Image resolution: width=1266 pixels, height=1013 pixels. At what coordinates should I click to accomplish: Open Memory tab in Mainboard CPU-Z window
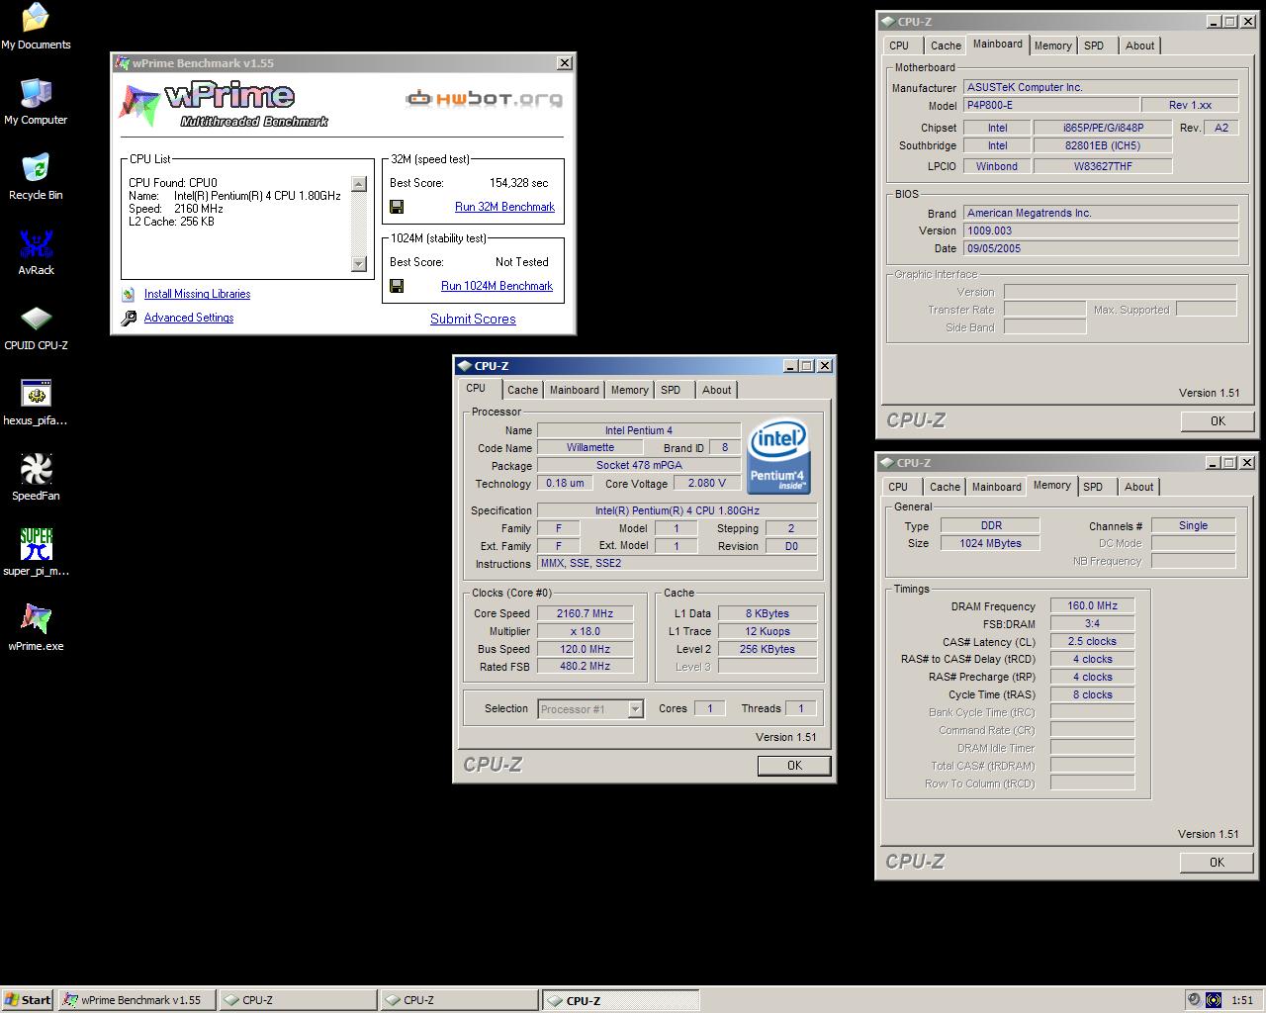[1052, 46]
